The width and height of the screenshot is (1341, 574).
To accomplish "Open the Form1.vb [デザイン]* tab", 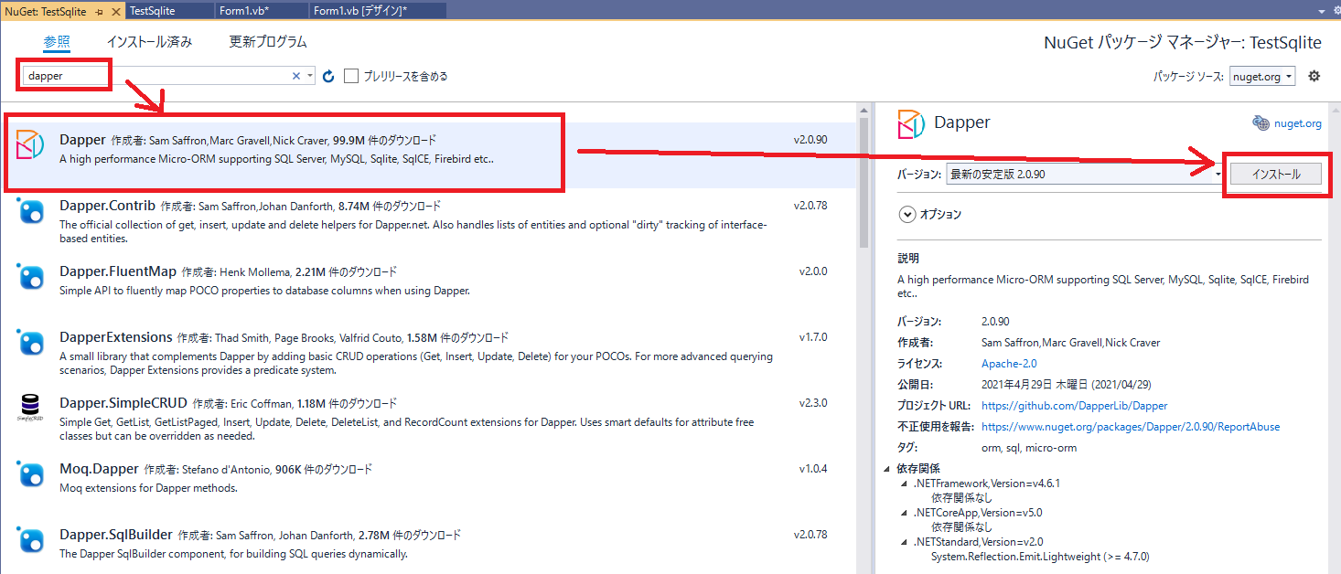I will click(378, 11).
